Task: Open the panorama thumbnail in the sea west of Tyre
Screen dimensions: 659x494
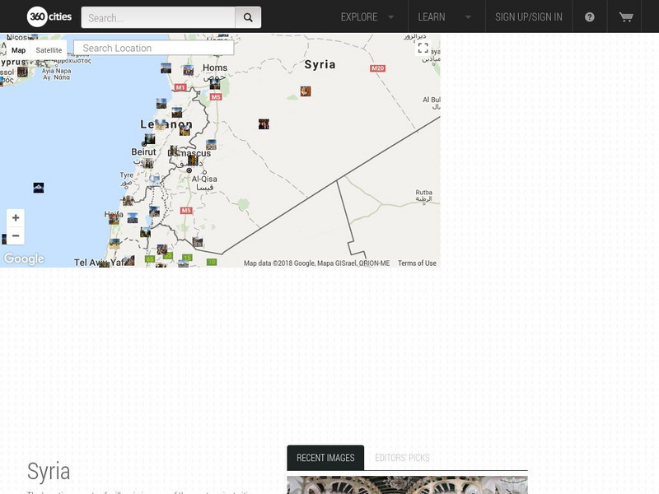Action: click(x=38, y=188)
